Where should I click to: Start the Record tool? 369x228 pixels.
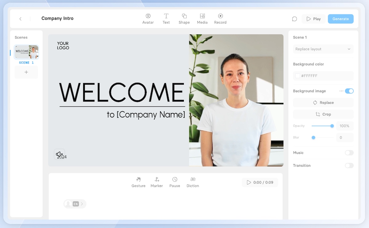point(220,19)
